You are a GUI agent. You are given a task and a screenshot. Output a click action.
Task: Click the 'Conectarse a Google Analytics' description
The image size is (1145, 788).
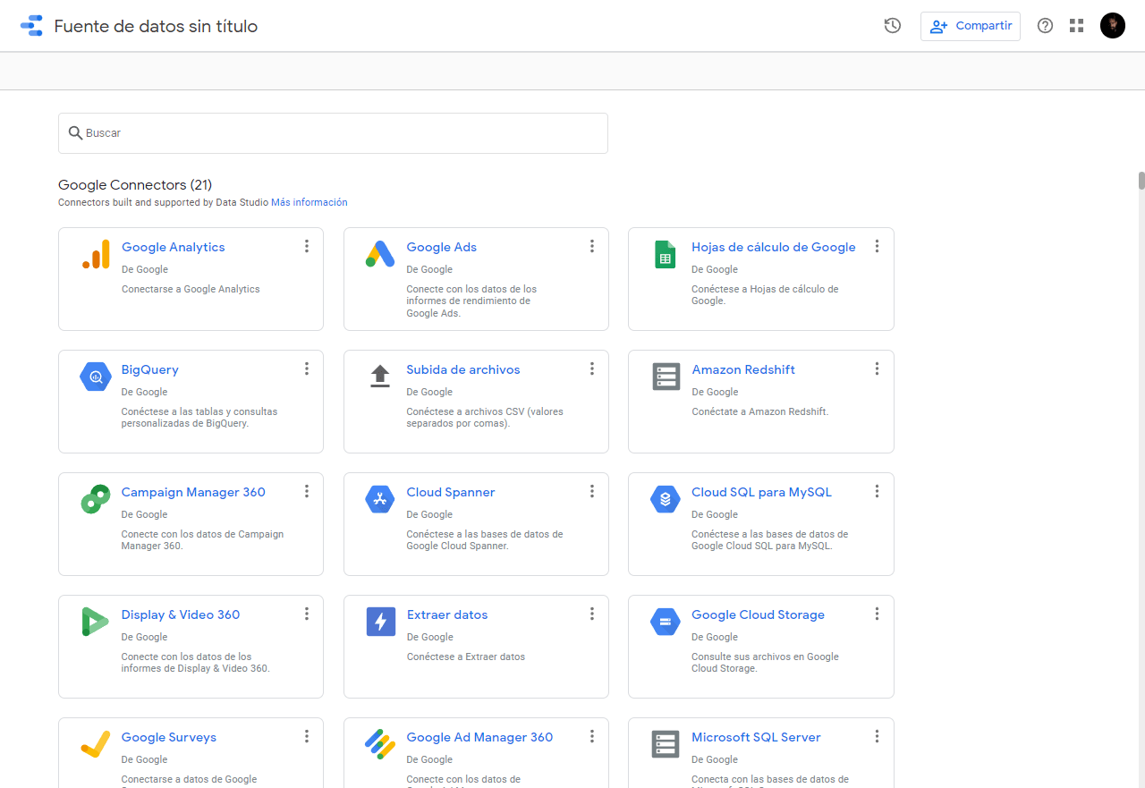(191, 290)
